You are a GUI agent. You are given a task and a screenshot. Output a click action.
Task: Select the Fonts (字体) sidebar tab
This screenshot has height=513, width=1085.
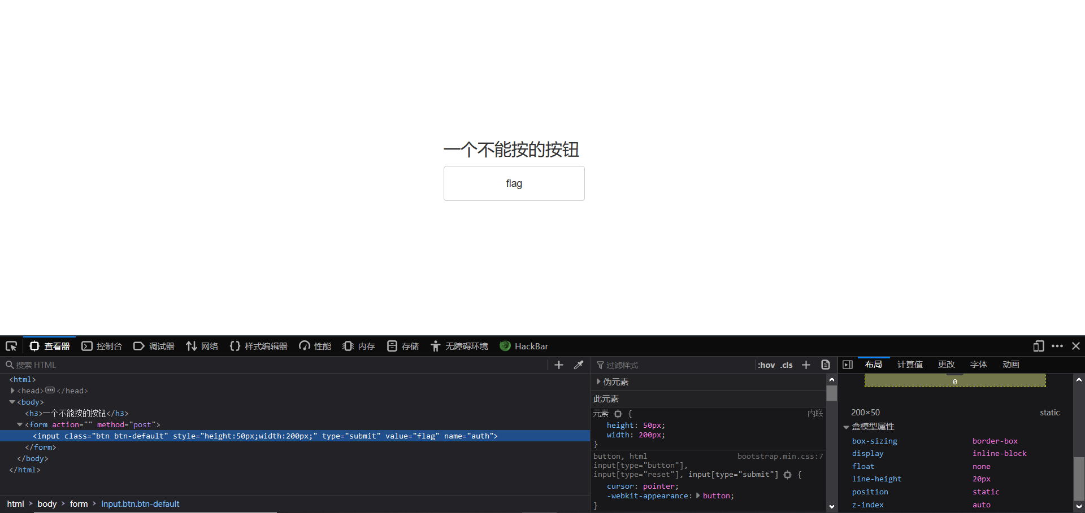point(979,365)
